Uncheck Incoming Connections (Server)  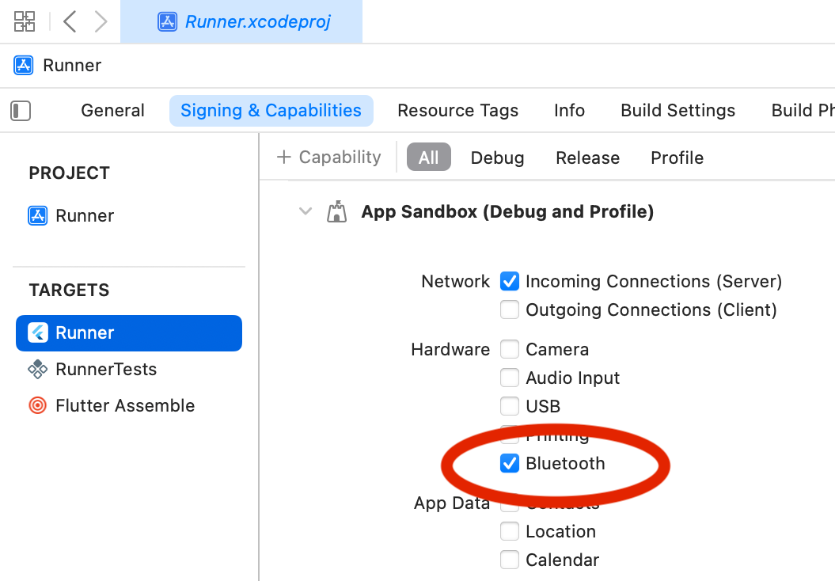(510, 281)
